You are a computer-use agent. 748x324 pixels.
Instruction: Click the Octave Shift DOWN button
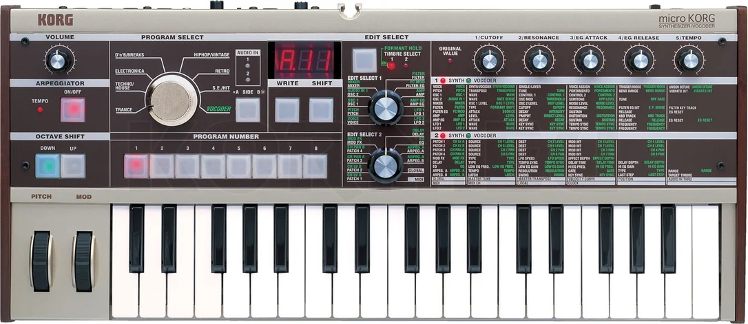click(48, 165)
